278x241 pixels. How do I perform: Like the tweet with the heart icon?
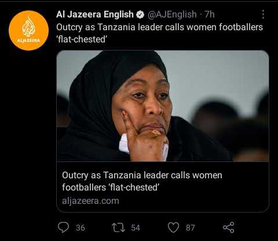[x=173, y=228]
